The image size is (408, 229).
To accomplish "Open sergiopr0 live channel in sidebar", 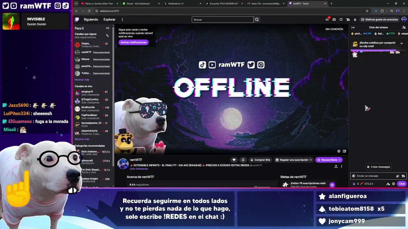I will coord(92,93).
